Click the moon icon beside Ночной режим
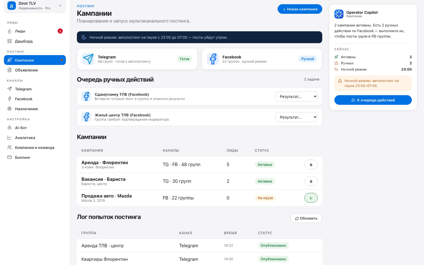This screenshot has height=265, width=424. tap(336, 69)
